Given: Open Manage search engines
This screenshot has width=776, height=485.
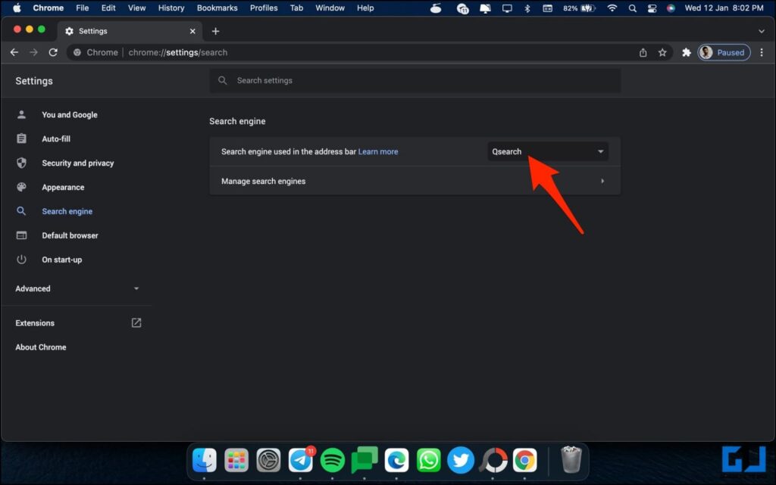Looking at the screenshot, I should coord(415,182).
